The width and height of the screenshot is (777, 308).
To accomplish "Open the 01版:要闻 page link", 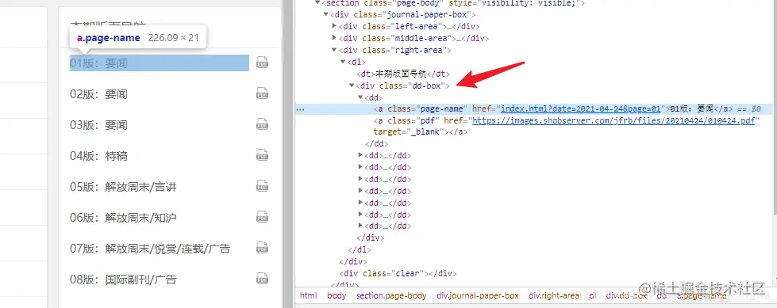I will (159, 63).
